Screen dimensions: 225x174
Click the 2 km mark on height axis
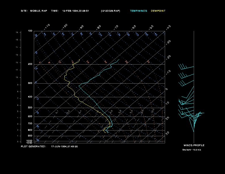tap(18, 130)
